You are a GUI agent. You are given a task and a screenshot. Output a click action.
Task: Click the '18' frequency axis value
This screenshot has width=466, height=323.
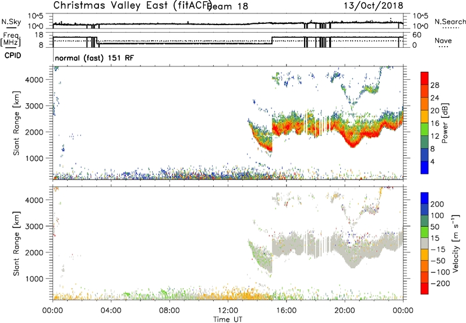[39, 35]
